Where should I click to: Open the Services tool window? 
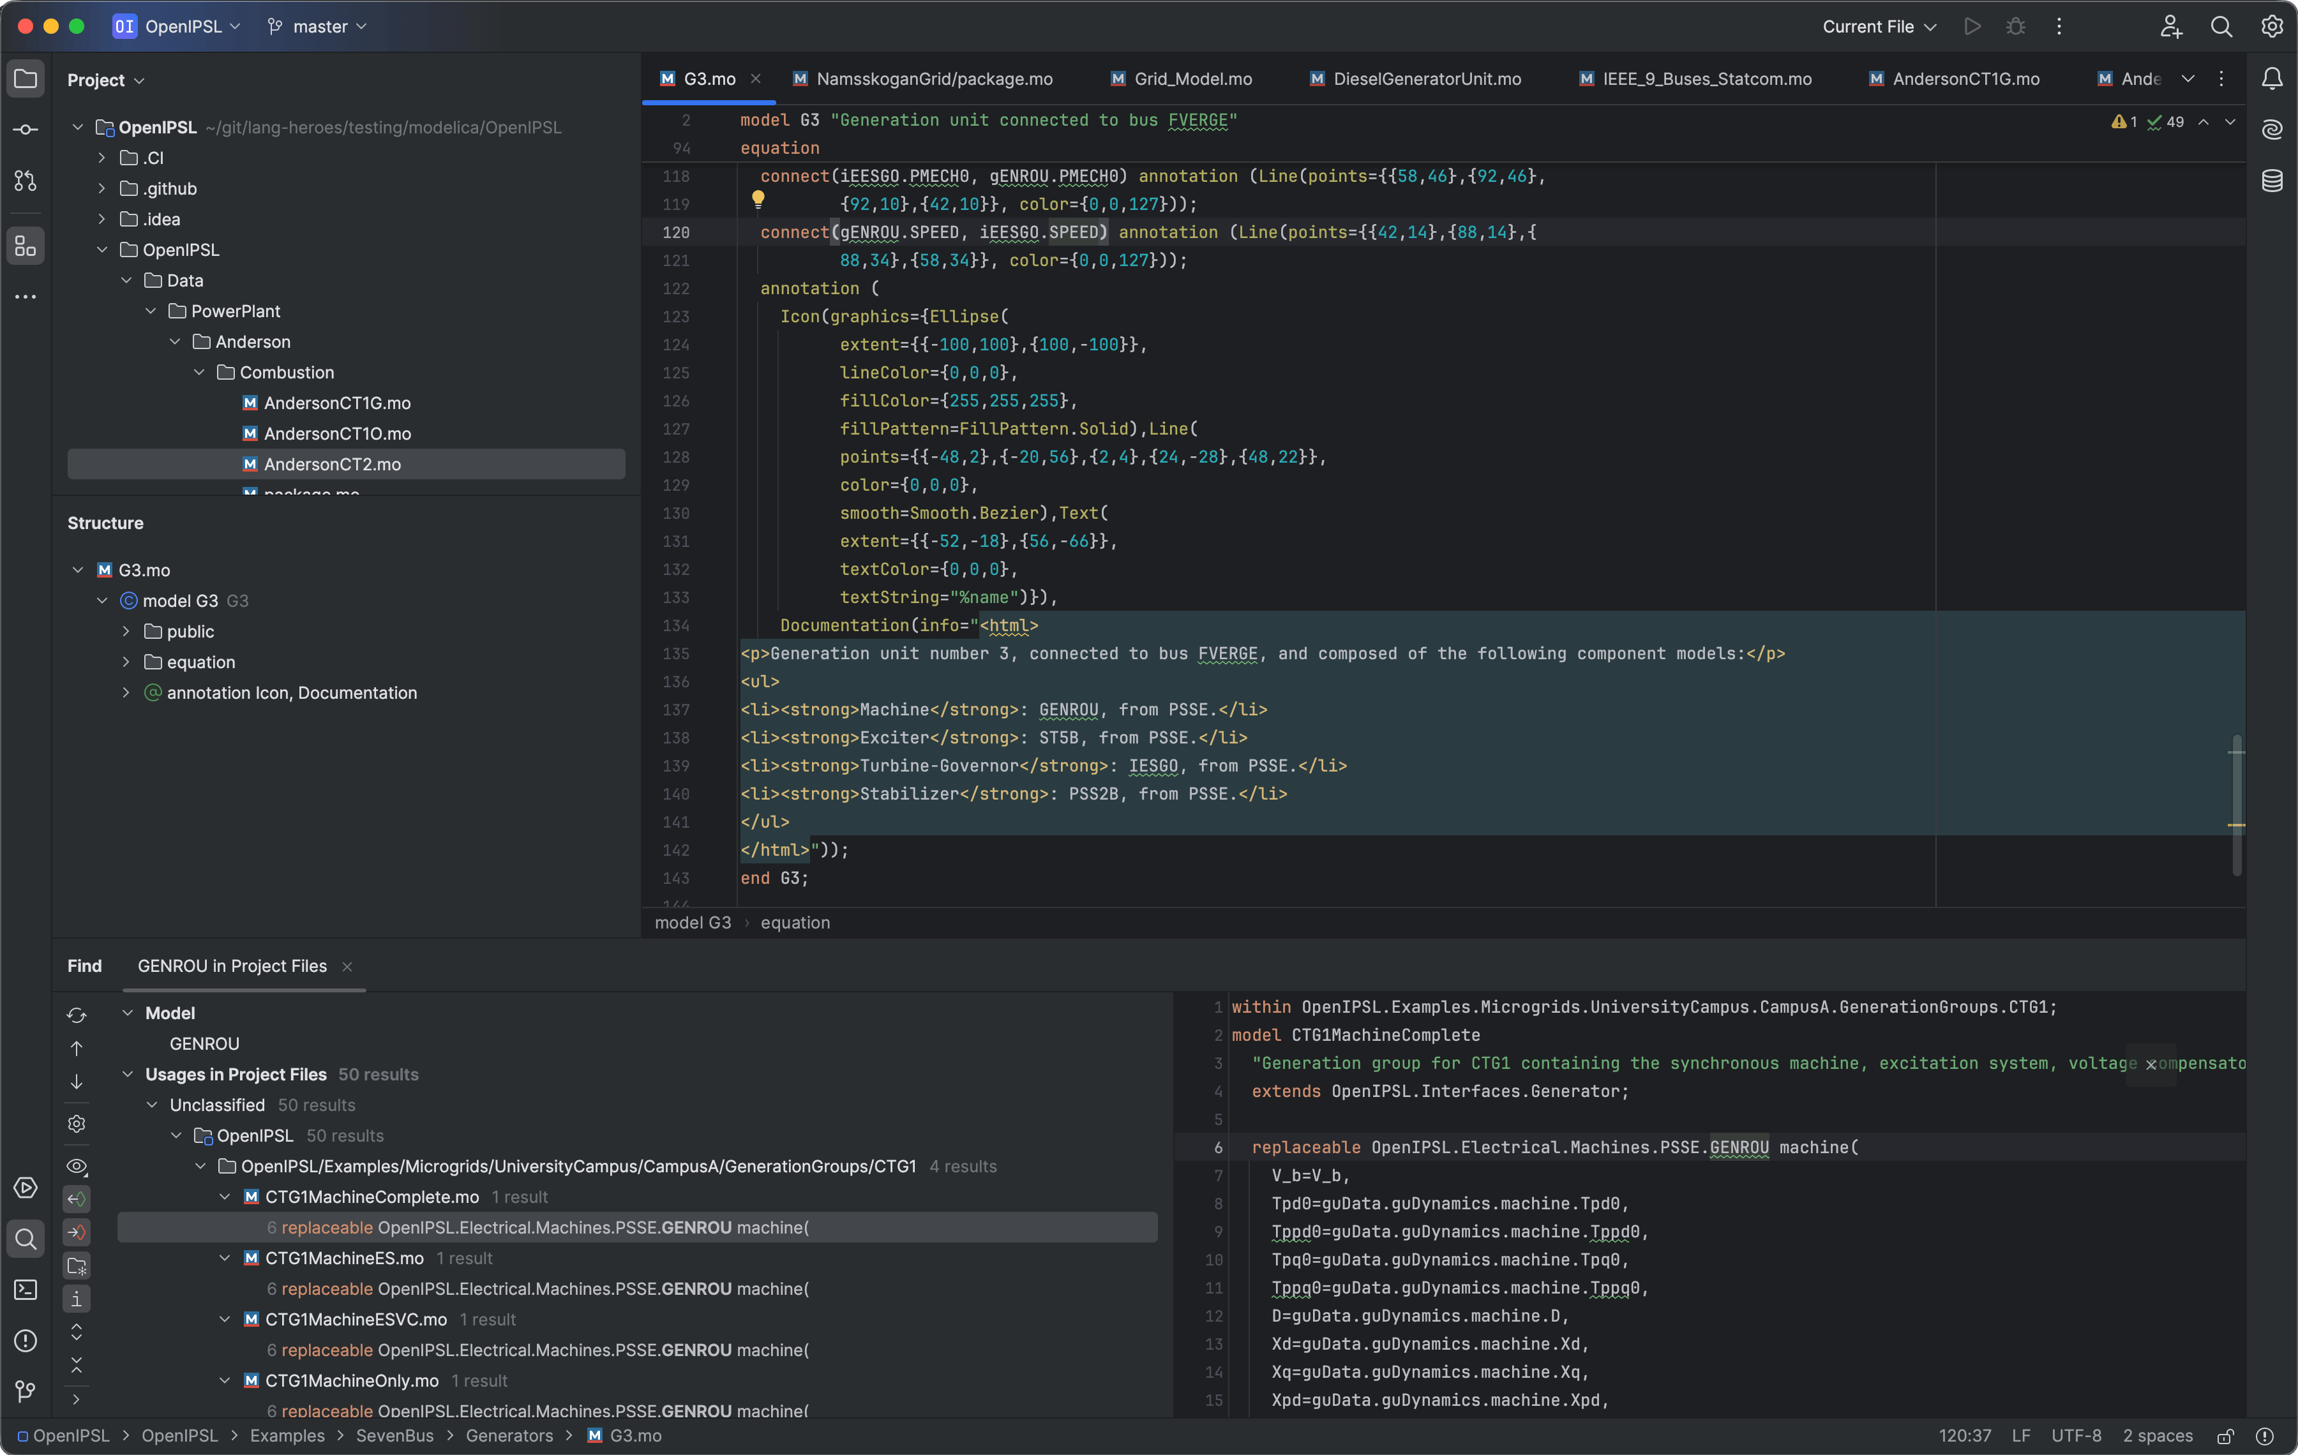point(26,1188)
